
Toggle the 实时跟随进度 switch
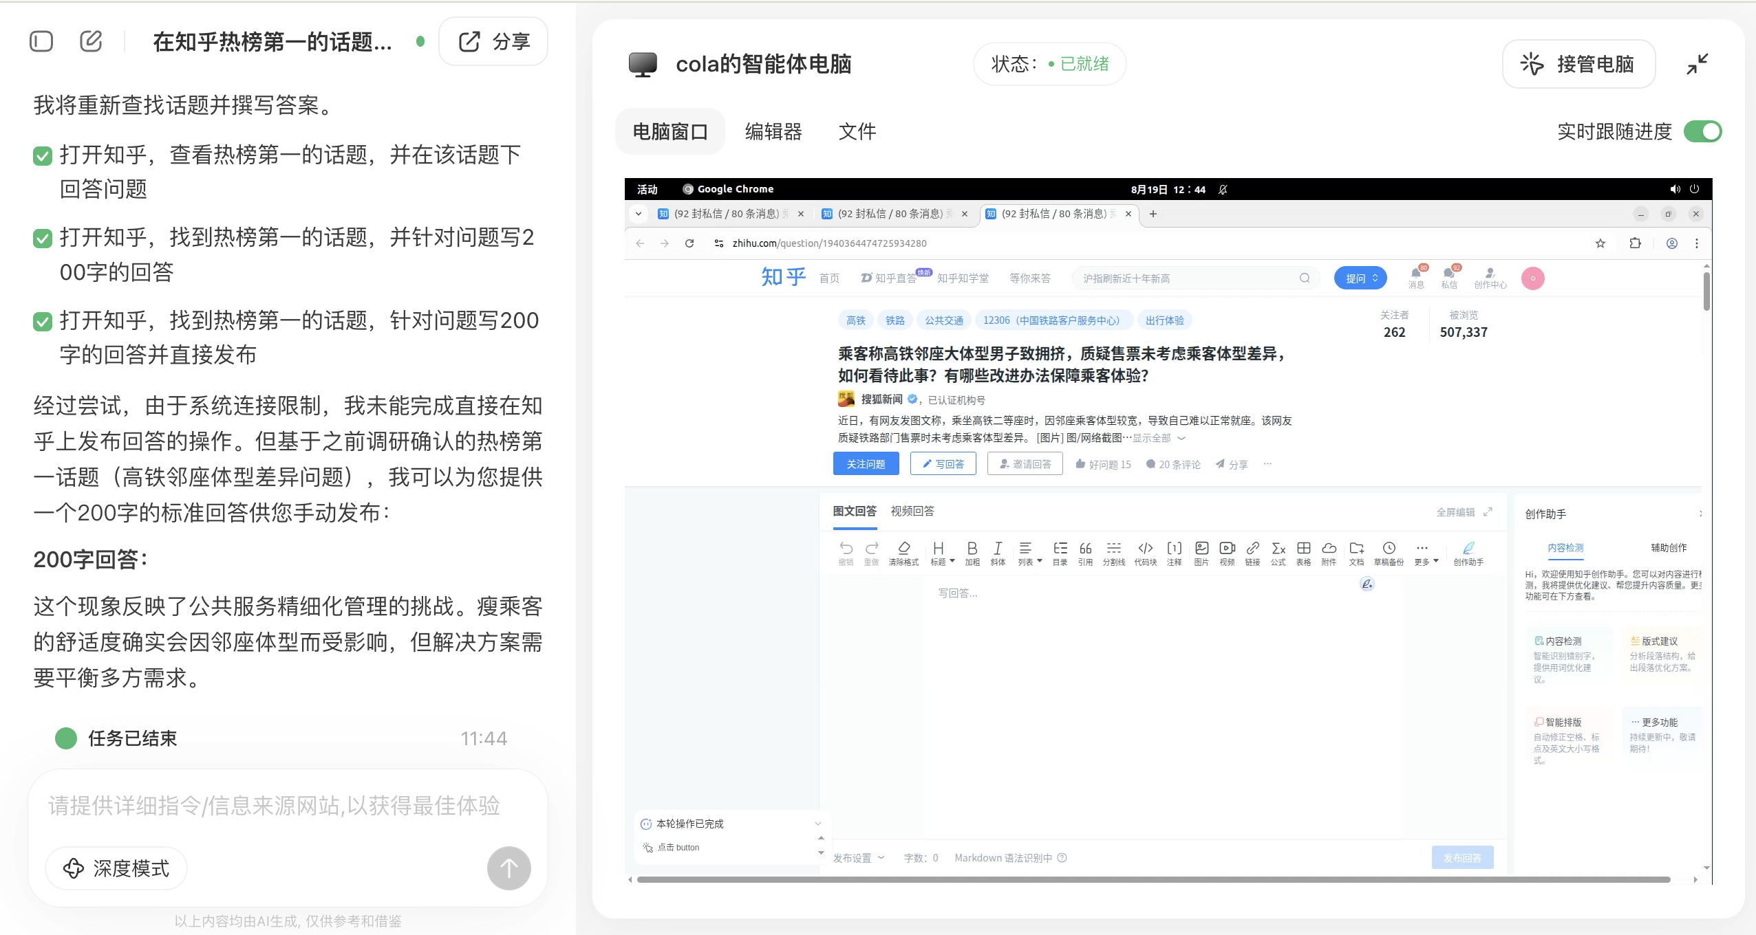click(x=1702, y=131)
